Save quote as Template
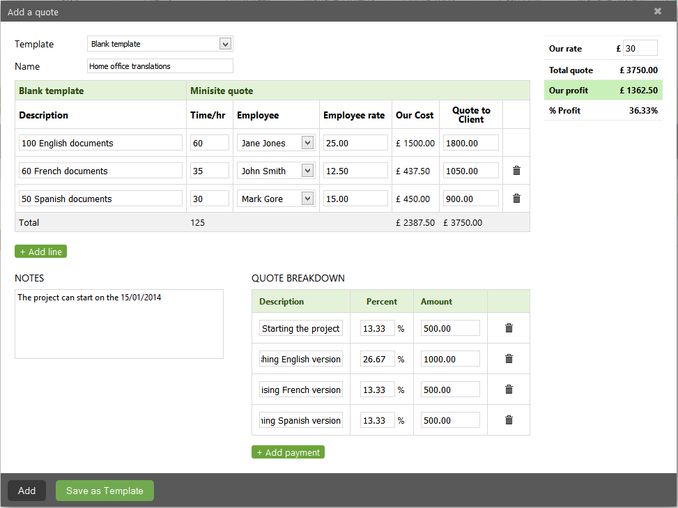The image size is (678, 508). (105, 491)
